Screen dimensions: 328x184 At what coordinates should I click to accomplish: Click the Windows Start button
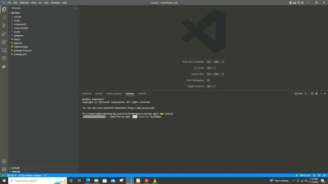[4, 180]
